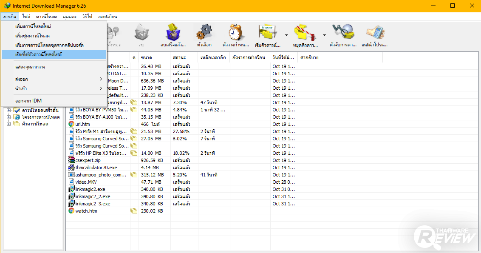This screenshot has height=253, width=481.
Task: Choose ออกจาก IDM to exit
Action: pyautogui.click(x=54, y=101)
